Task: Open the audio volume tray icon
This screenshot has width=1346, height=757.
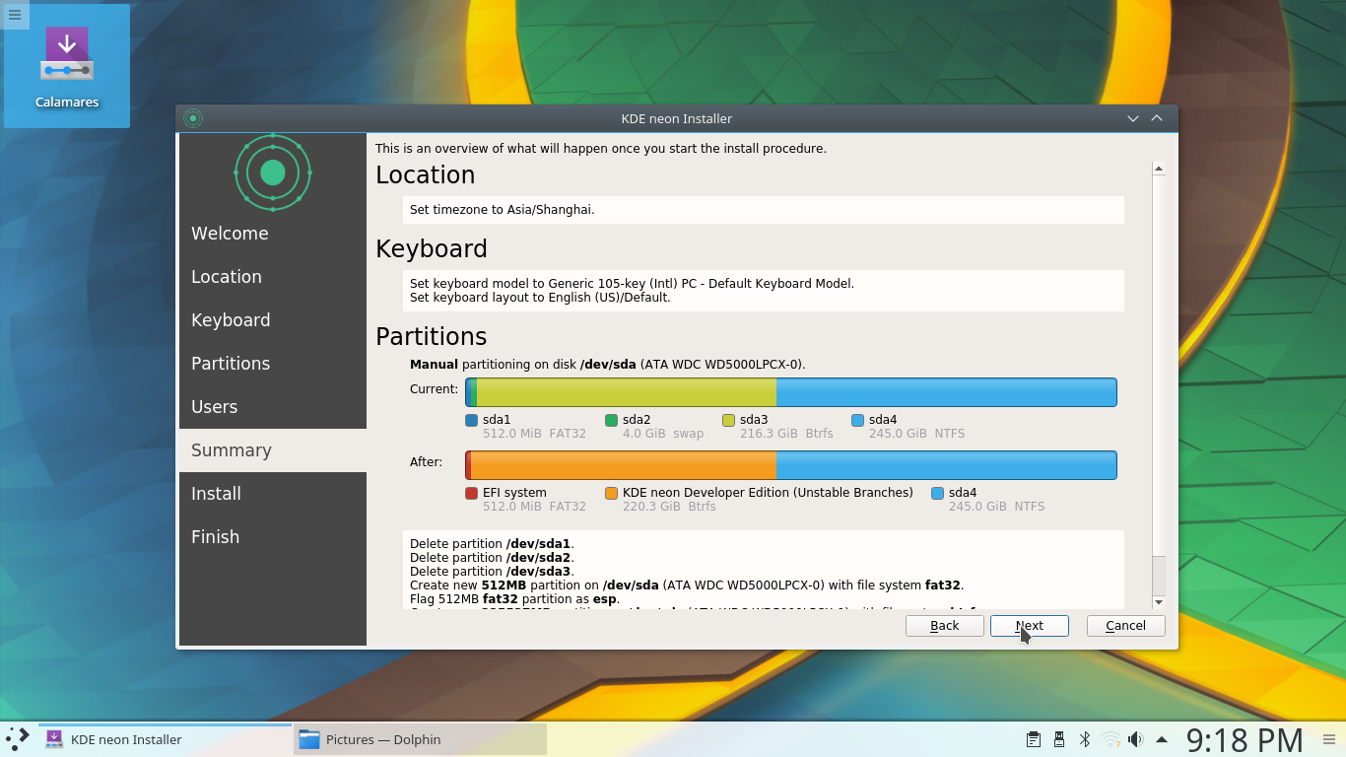Action: (x=1135, y=739)
